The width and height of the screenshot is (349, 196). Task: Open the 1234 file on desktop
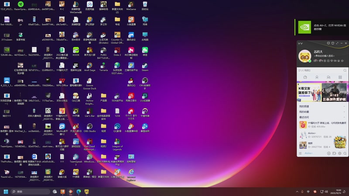(117, 112)
